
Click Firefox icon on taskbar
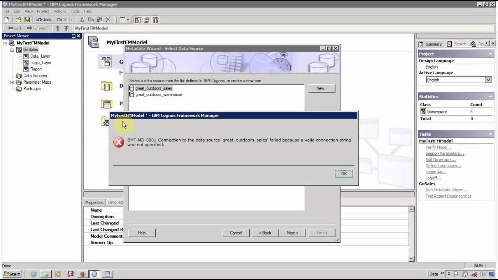coord(82,274)
